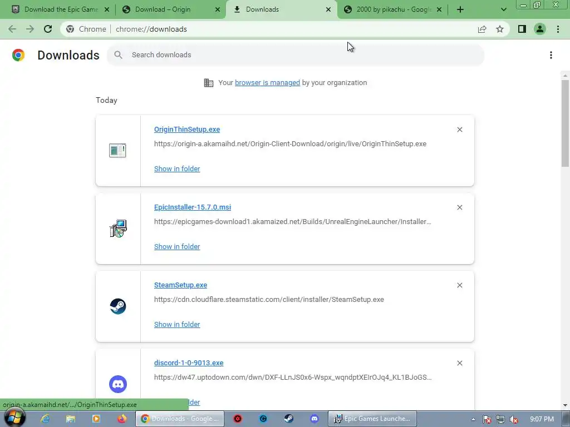570x427 pixels.
Task: Open the OriginThinSetup.exe file link
Action: pos(187,129)
